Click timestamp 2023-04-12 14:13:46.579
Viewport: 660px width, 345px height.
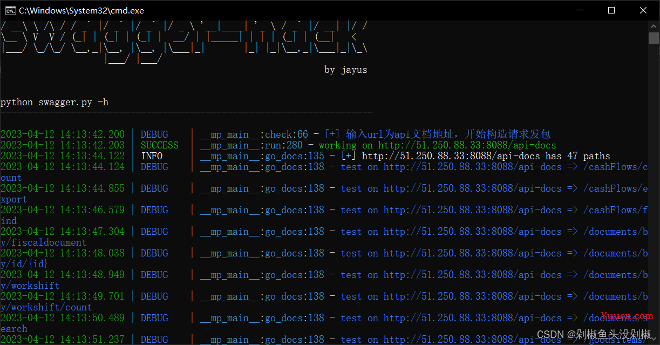63,210
